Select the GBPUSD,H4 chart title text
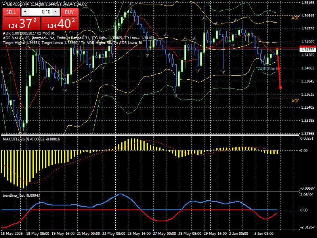 (18, 4)
